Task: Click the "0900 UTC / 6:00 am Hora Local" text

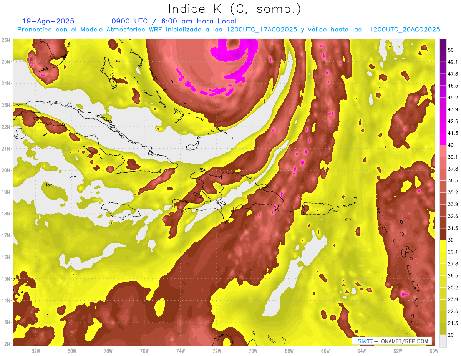Action: pyautogui.click(x=174, y=21)
